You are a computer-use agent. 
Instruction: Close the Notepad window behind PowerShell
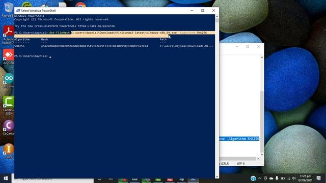(258, 46)
